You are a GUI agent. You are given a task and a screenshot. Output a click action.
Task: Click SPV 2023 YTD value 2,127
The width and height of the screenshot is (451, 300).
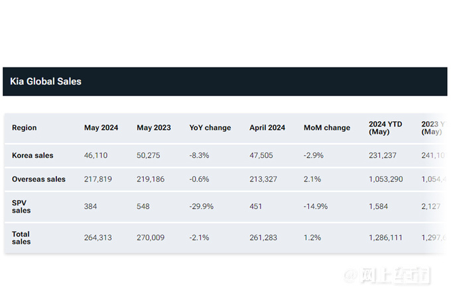(x=431, y=207)
